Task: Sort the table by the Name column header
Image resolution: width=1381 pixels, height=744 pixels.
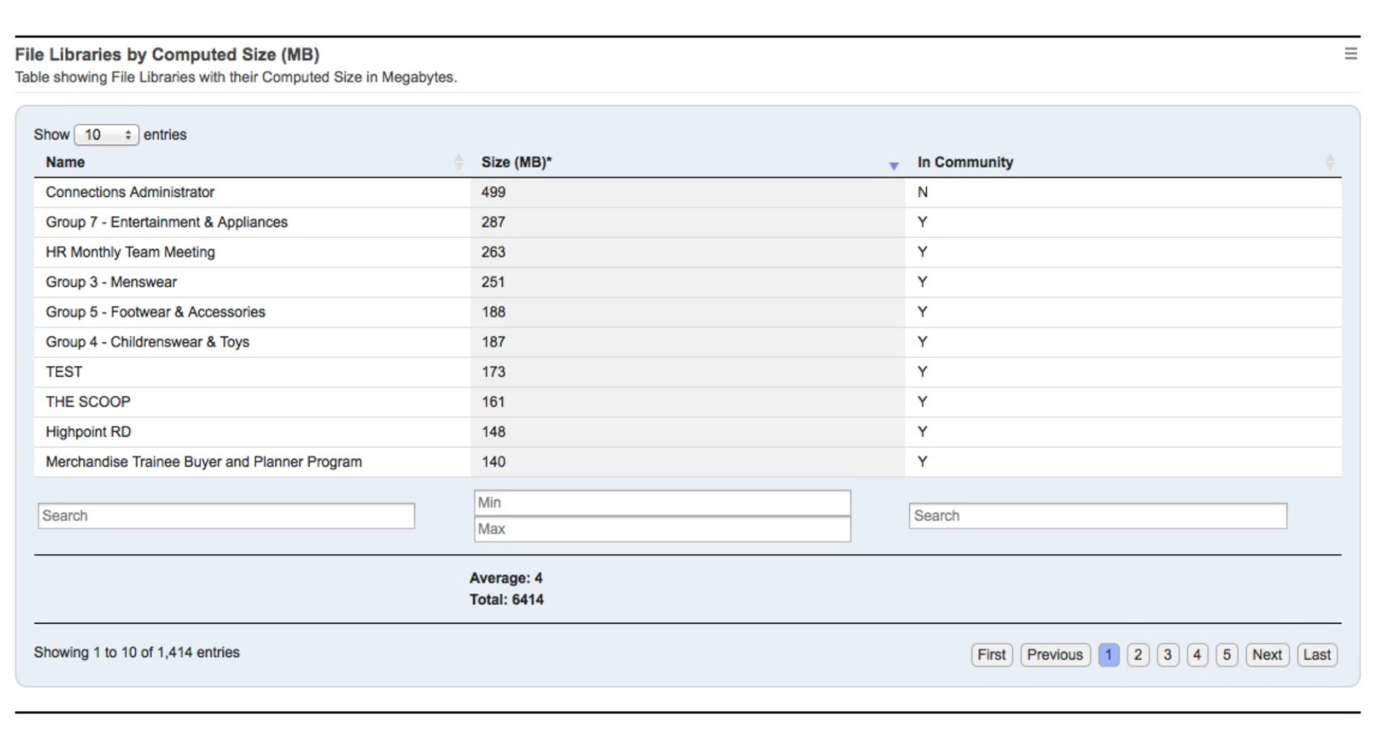Action: coord(66,162)
